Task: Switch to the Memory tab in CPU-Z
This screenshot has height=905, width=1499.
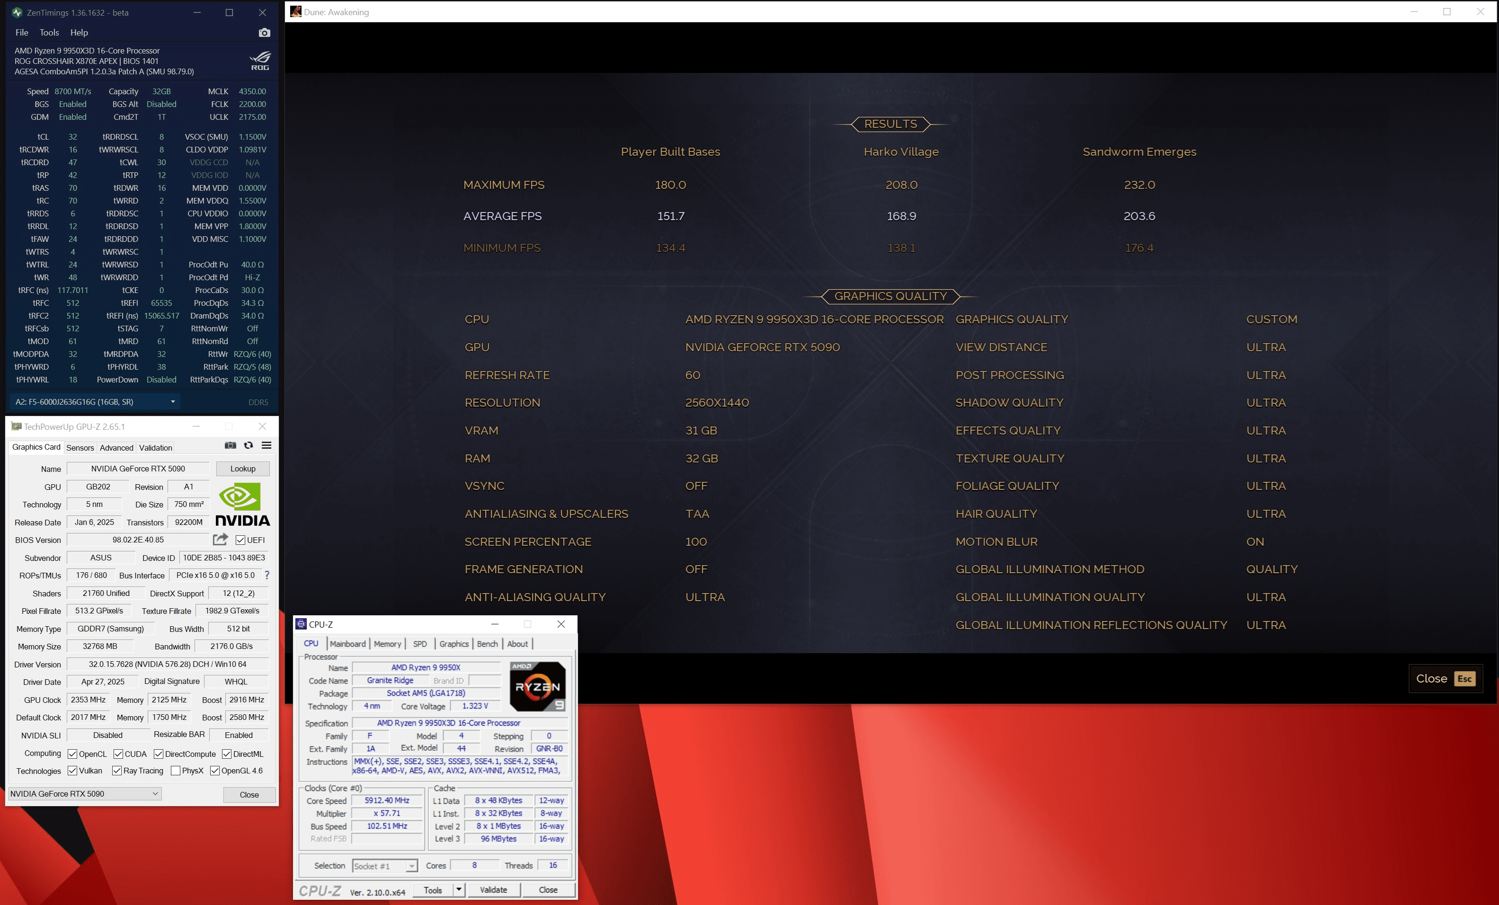Action: (x=388, y=644)
